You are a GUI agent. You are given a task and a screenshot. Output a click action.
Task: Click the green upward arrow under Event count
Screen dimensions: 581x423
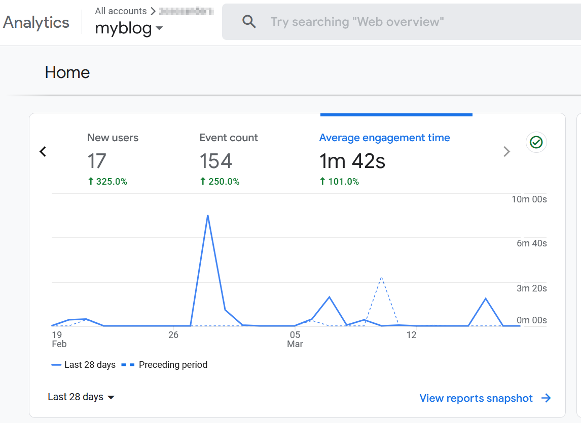point(202,181)
